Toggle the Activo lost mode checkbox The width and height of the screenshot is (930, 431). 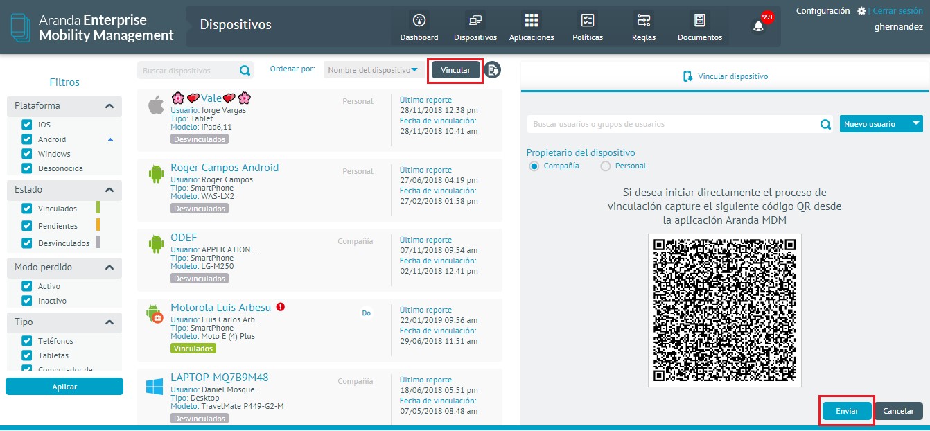27,286
